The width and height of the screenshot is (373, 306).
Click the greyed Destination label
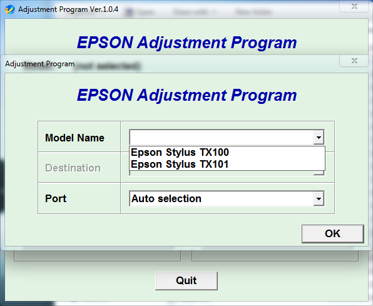point(73,168)
